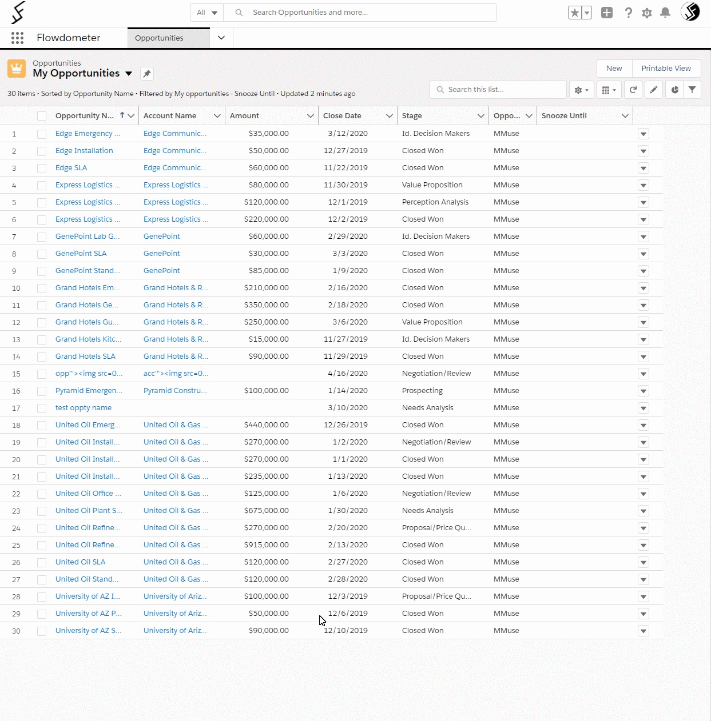Sort by Account Name column header

pyautogui.click(x=170, y=115)
